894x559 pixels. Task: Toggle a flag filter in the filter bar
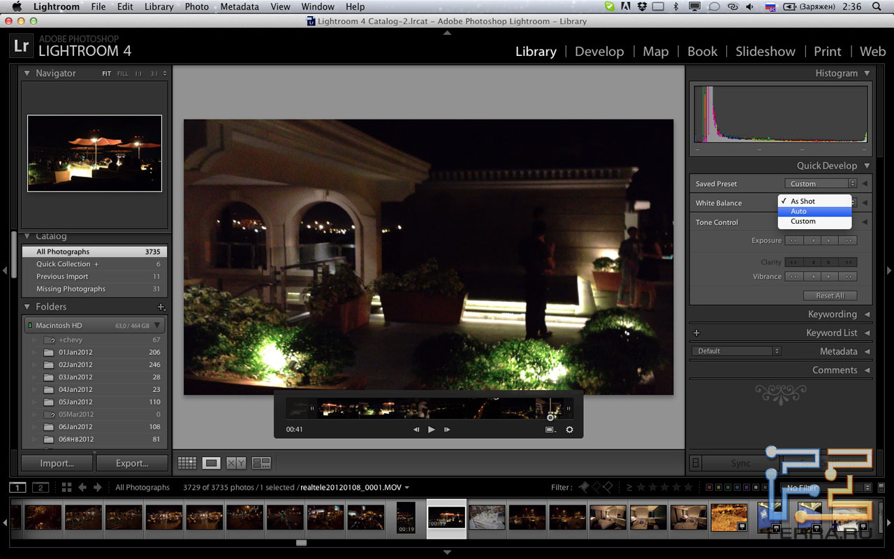click(584, 487)
